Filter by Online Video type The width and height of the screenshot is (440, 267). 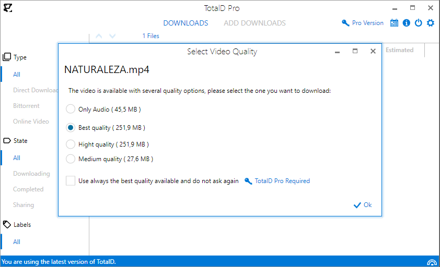(31, 122)
